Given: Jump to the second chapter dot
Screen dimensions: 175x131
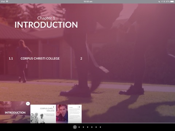Looking at the screenshot, I should point(79,127).
